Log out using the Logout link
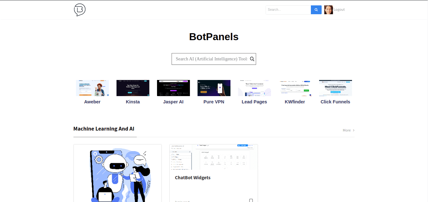Viewport: 428px width, 202px height. (x=339, y=10)
